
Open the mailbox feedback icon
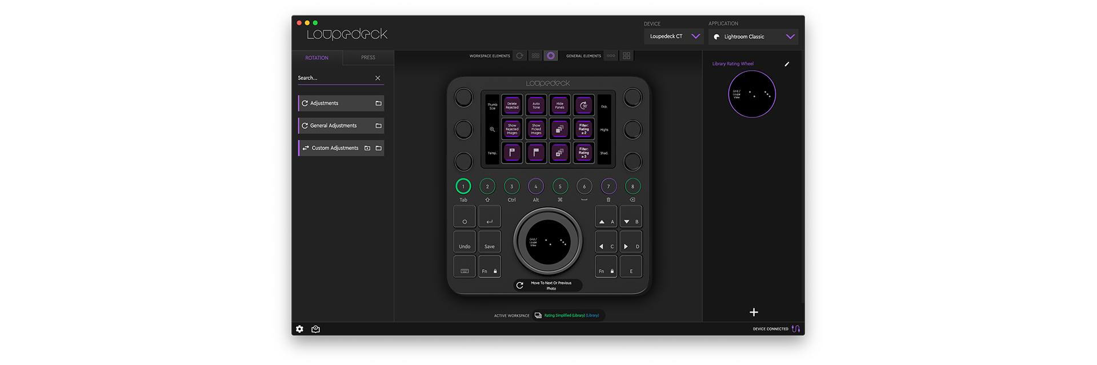pos(315,329)
